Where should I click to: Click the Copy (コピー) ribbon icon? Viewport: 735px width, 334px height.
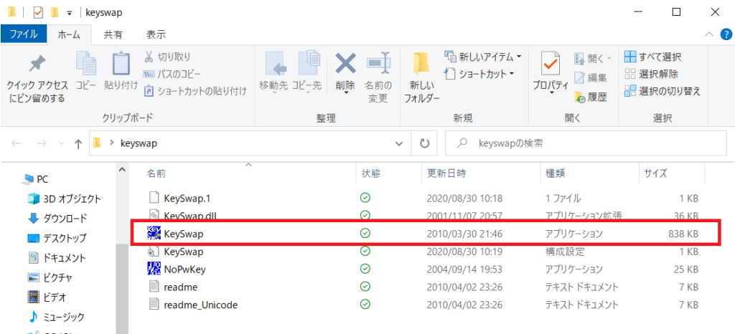pos(86,62)
